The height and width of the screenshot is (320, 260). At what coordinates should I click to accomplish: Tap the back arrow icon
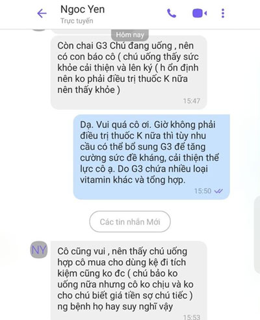(42, 14)
